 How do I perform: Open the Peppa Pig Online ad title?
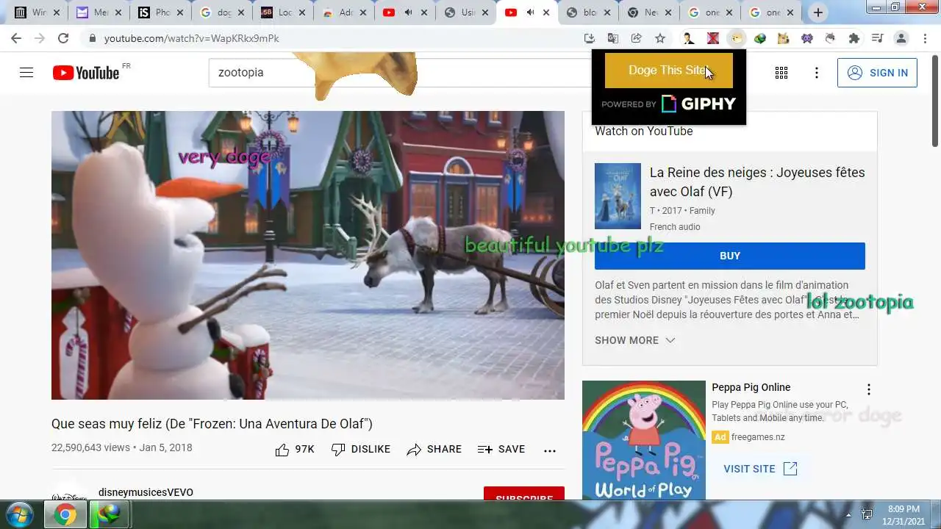click(x=751, y=387)
